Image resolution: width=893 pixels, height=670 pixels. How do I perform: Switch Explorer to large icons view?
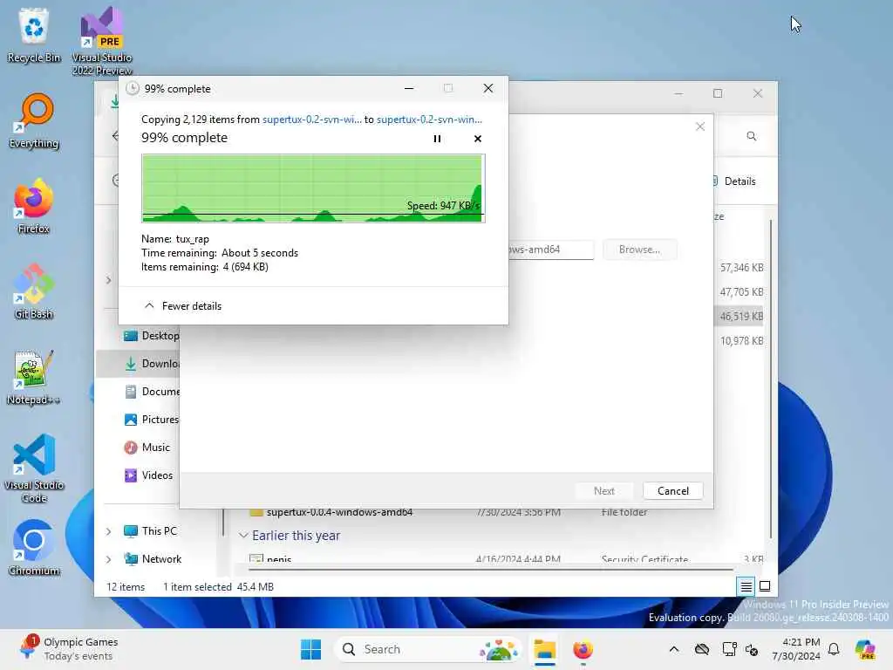tap(765, 586)
